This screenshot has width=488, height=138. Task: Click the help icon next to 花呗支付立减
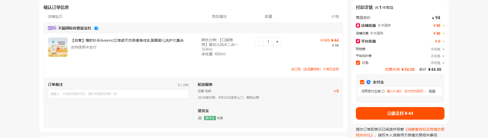click(x=383, y=91)
